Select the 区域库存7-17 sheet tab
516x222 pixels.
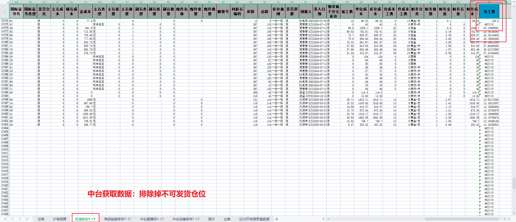click(x=85, y=219)
